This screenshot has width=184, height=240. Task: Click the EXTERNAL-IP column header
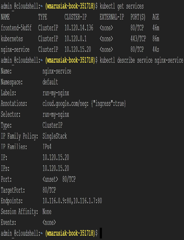pyautogui.click(x=112, y=17)
